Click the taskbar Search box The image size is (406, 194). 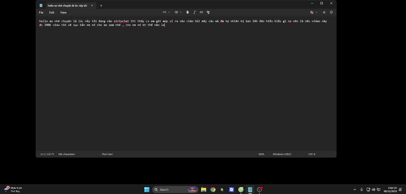coord(175,190)
